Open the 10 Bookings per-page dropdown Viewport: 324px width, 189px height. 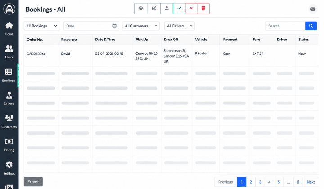point(42,26)
